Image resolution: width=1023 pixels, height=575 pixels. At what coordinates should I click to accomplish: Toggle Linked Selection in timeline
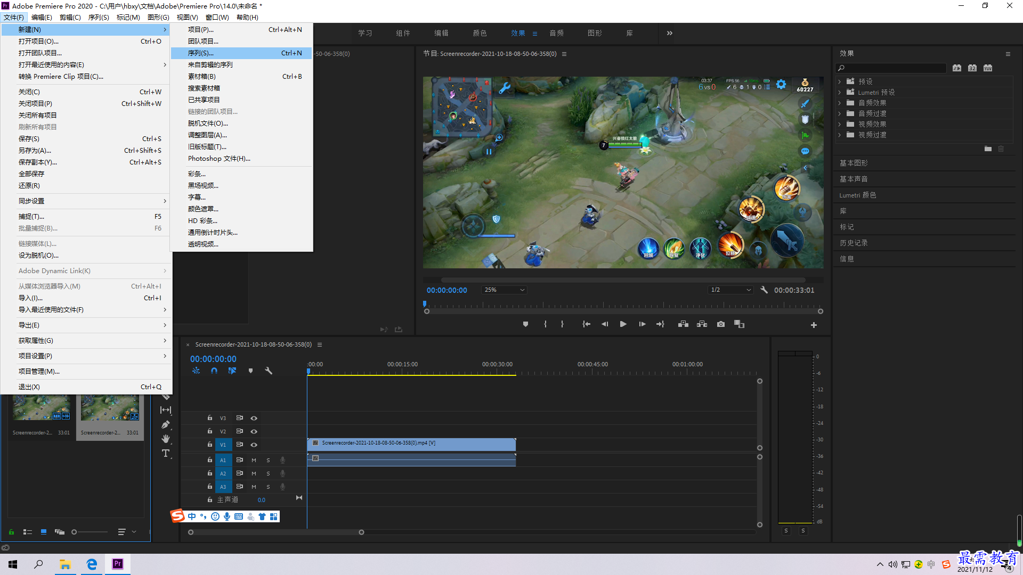point(232,371)
